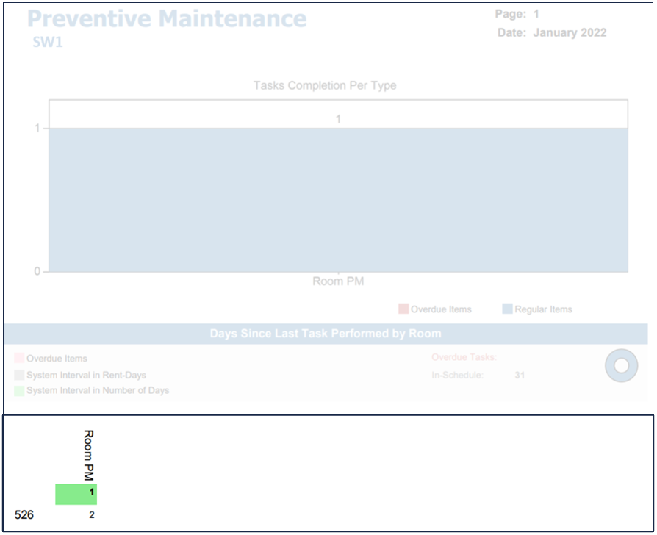
Task: Click the red Overdue Items chart legend swatch
Action: pyautogui.click(x=403, y=309)
